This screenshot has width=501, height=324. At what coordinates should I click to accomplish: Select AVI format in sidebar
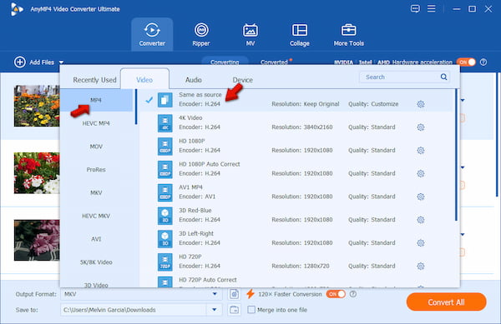click(x=96, y=239)
